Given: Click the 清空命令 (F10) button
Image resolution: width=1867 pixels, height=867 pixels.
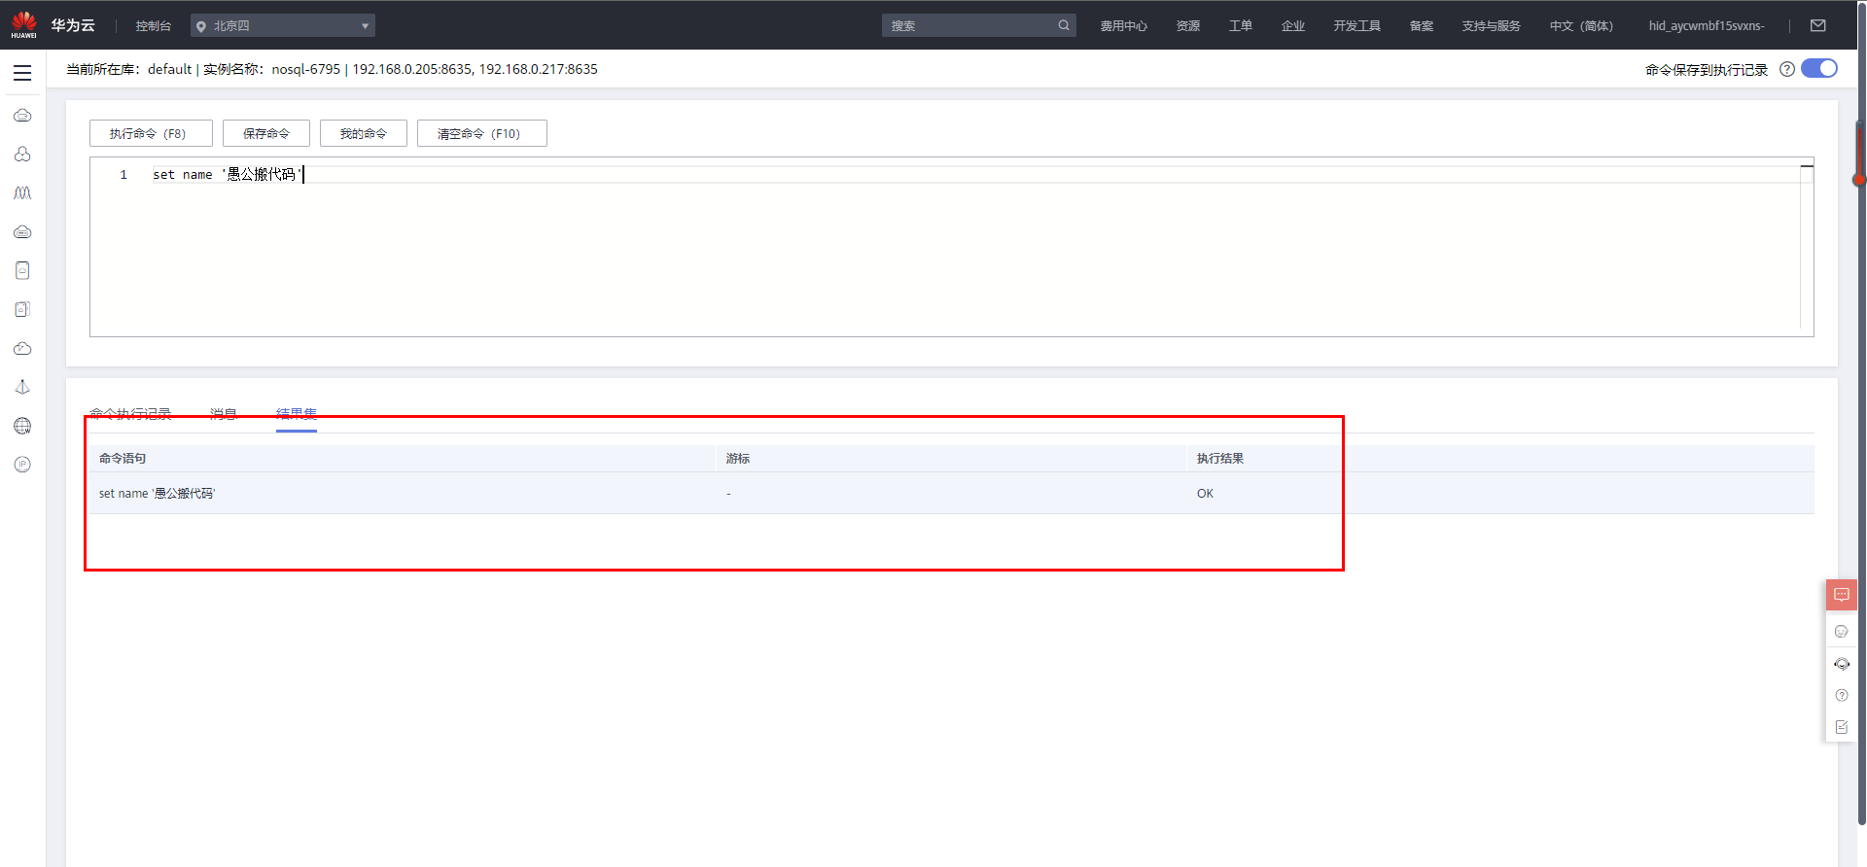Looking at the screenshot, I should pyautogui.click(x=482, y=133).
